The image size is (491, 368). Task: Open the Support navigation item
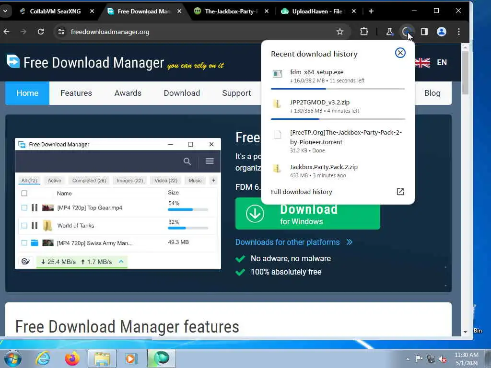[236, 93]
